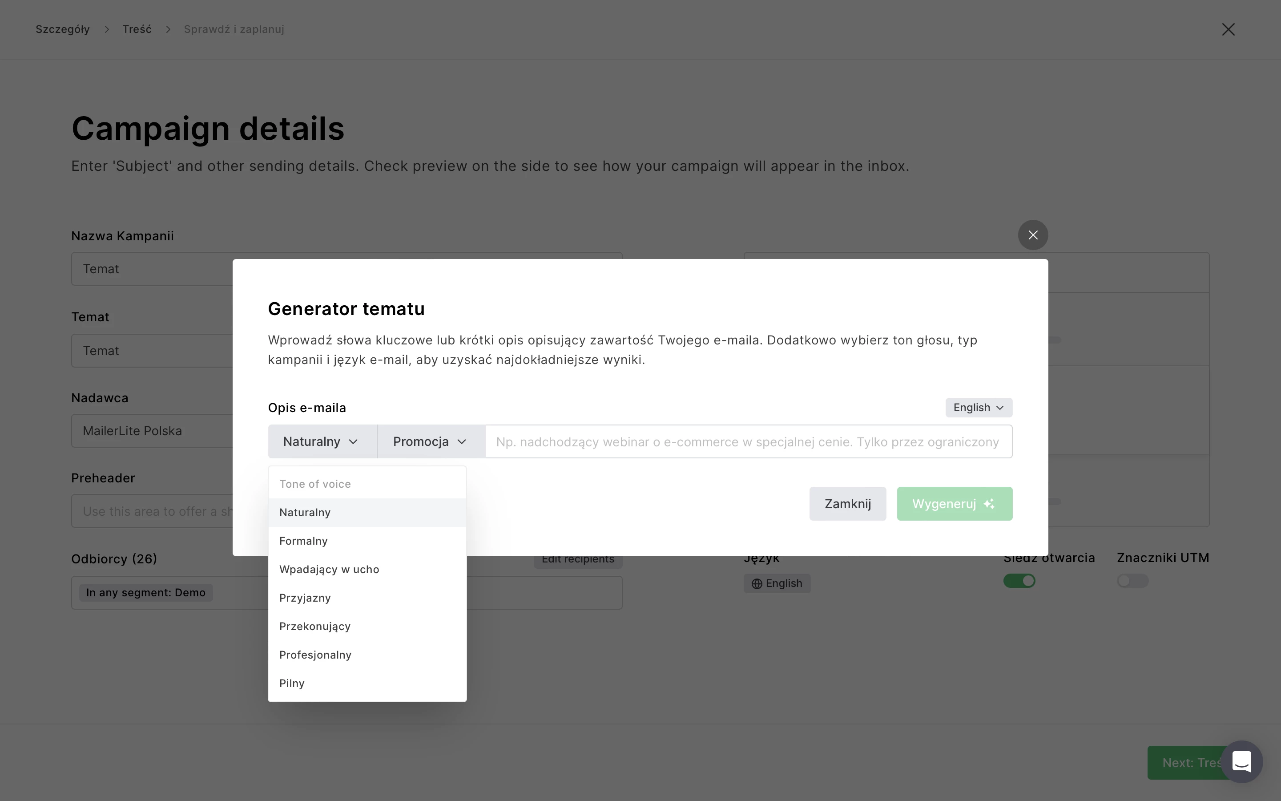Select Przekonujący tone option
Screen dimensions: 1281x801
(315, 626)
